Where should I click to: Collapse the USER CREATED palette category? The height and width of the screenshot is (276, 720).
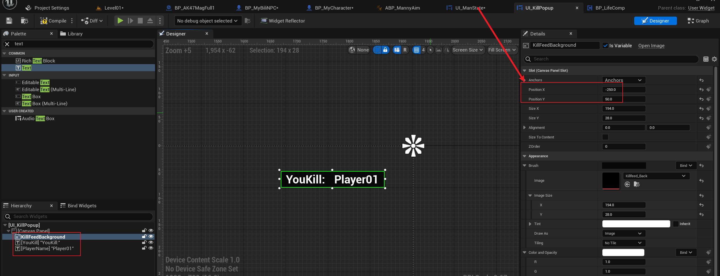4,111
